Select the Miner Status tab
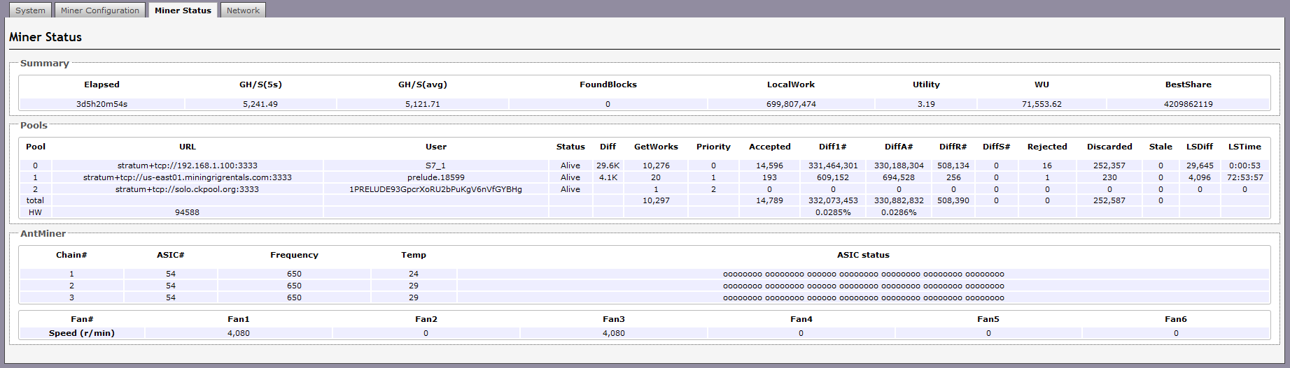 pyautogui.click(x=183, y=10)
